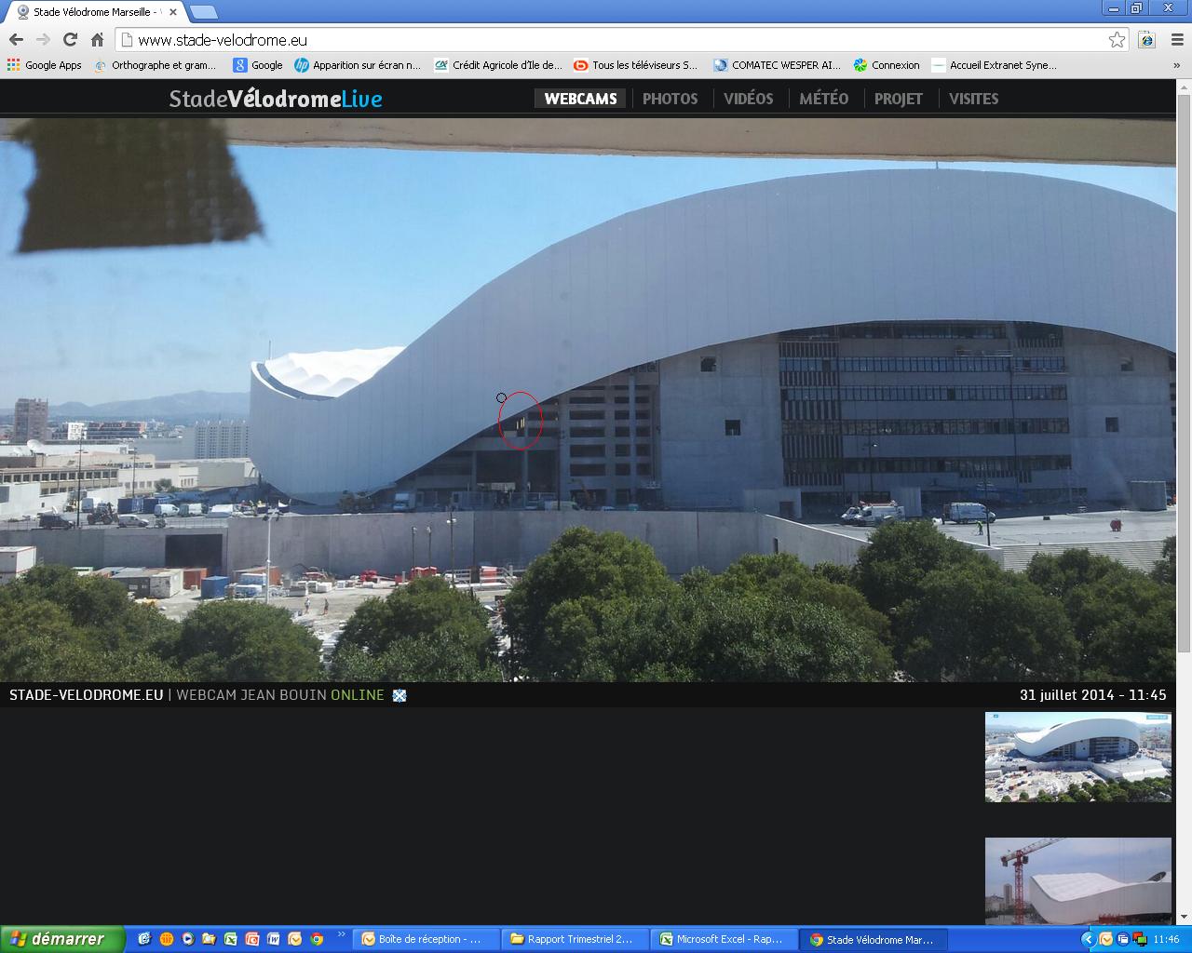Reload the page with the refresh icon
Image resolution: width=1192 pixels, height=953 pixels.
click(x=70, y=39)
